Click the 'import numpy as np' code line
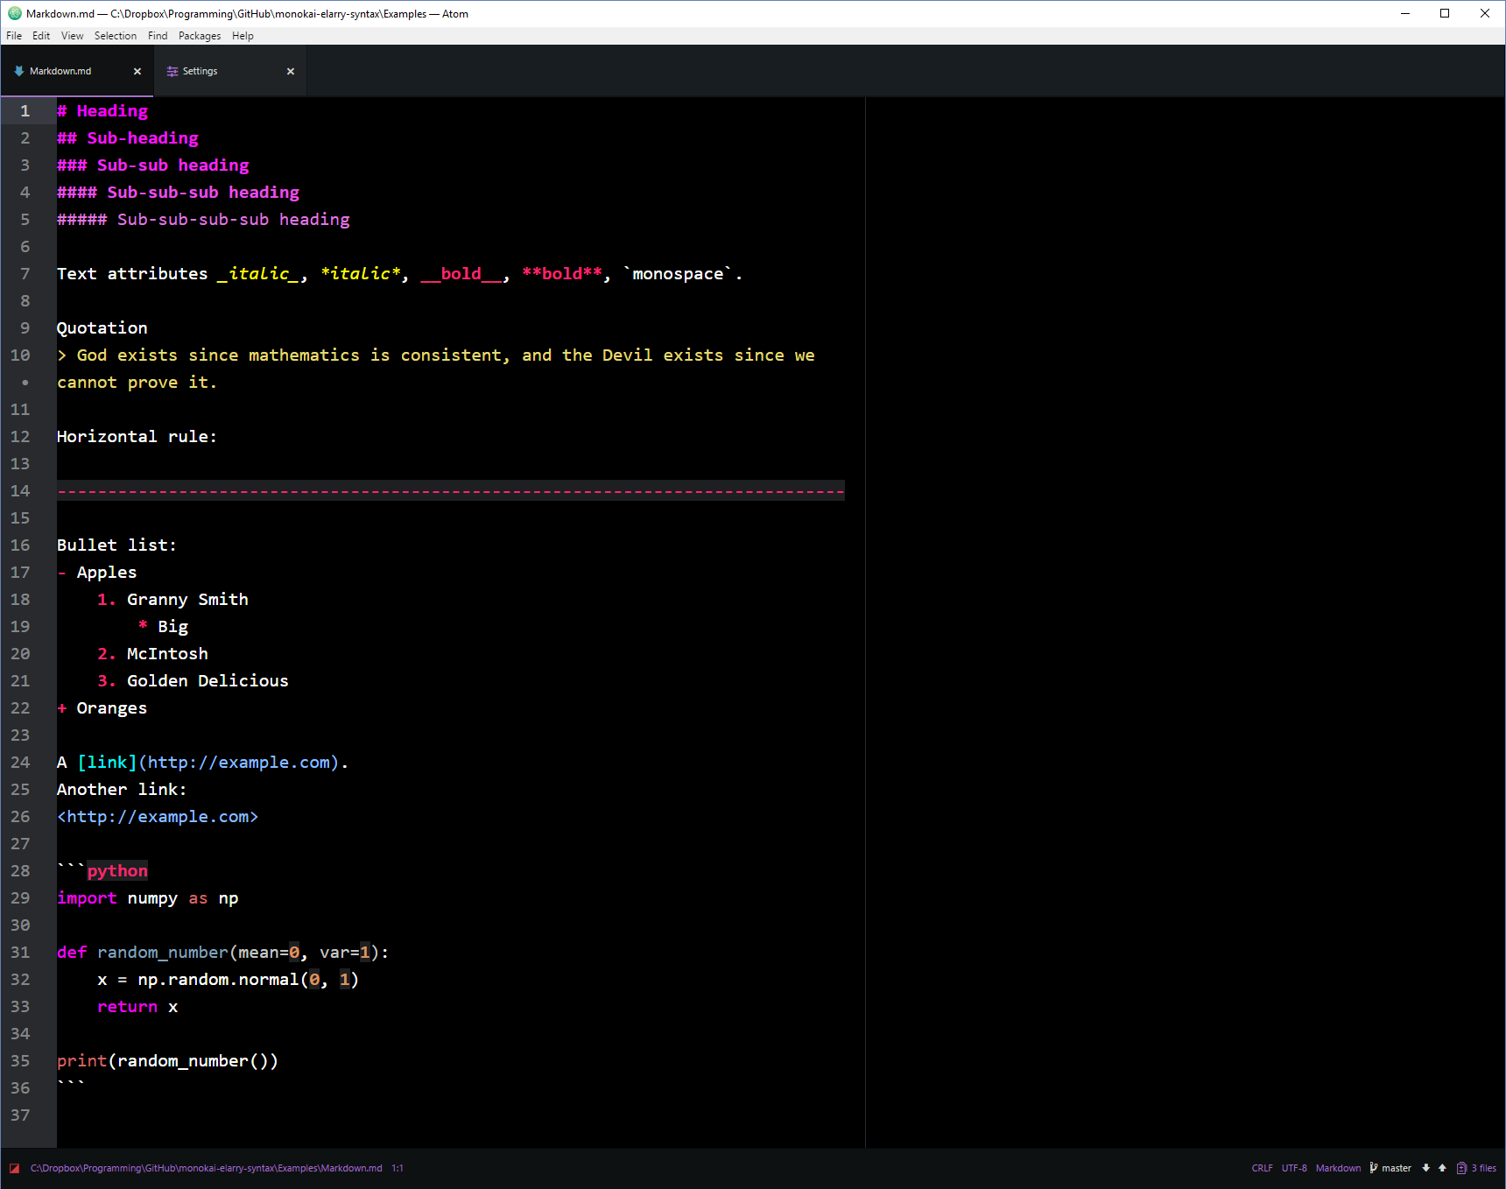Image resolution: width=1506 pixels, height=1189 pixels. pyautogui.click(x=148, y=898)
